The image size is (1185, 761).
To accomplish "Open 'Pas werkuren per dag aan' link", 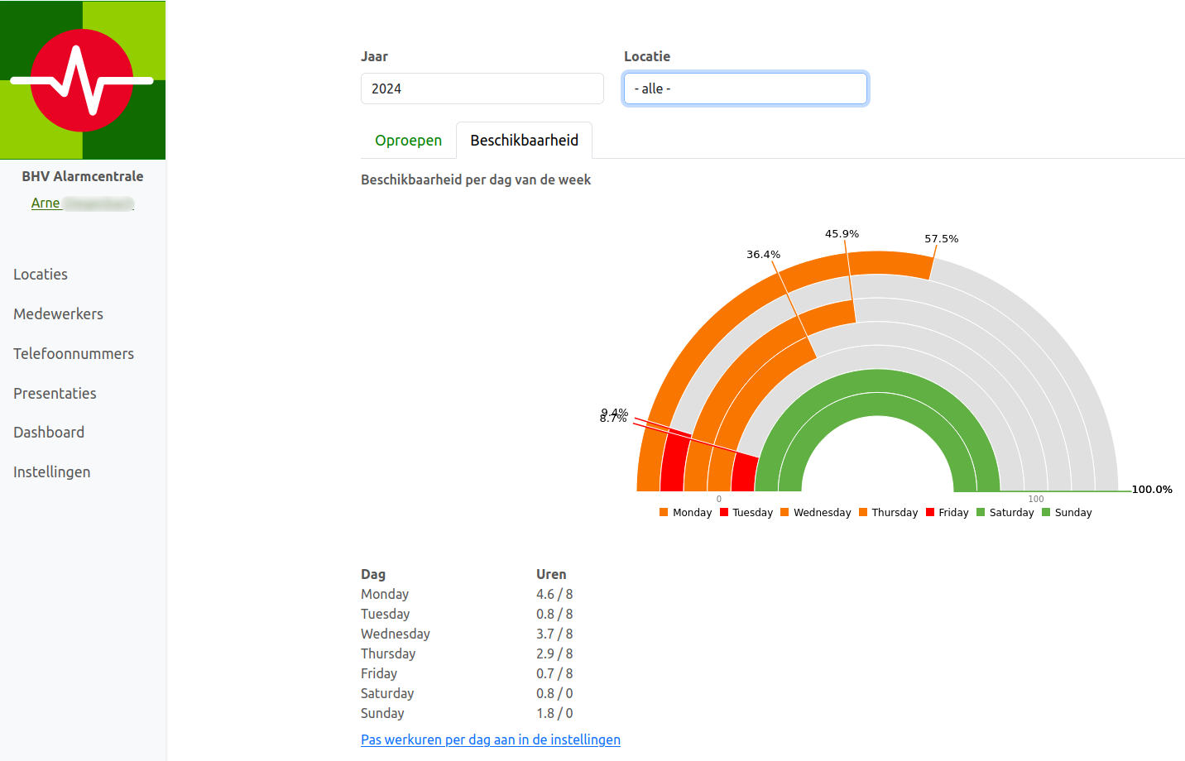I will pos(490,739).
